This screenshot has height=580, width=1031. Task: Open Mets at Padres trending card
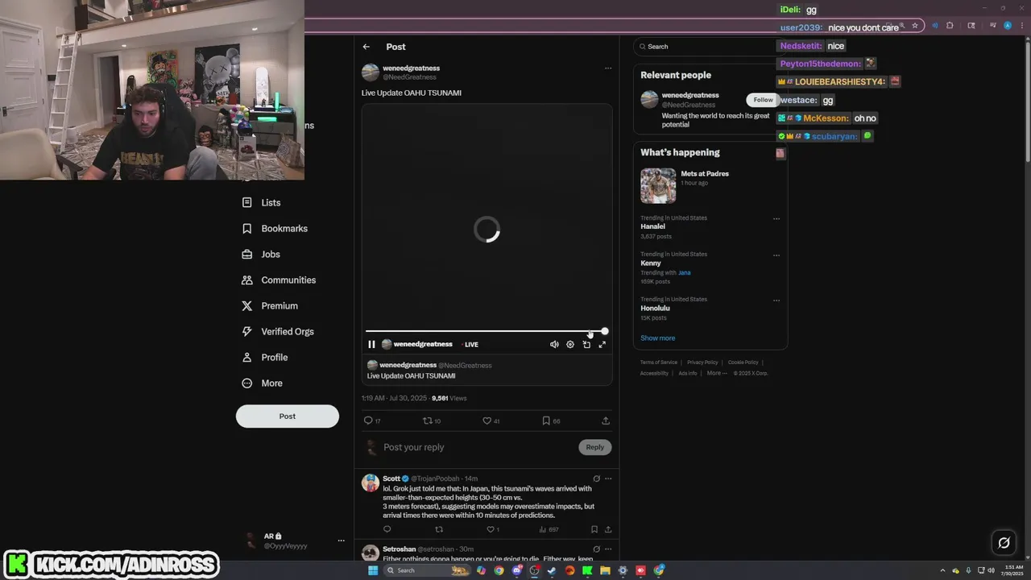point(709,185)
